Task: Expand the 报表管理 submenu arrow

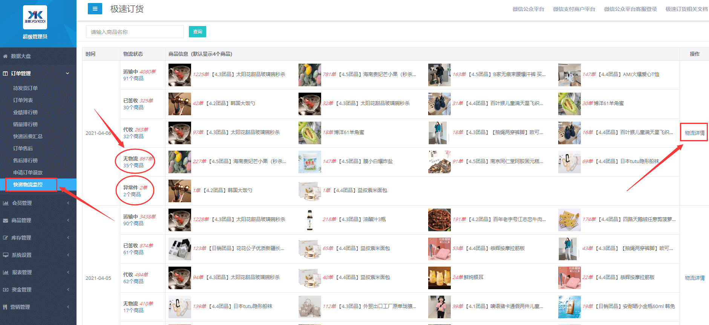Action: click(68, 272)
